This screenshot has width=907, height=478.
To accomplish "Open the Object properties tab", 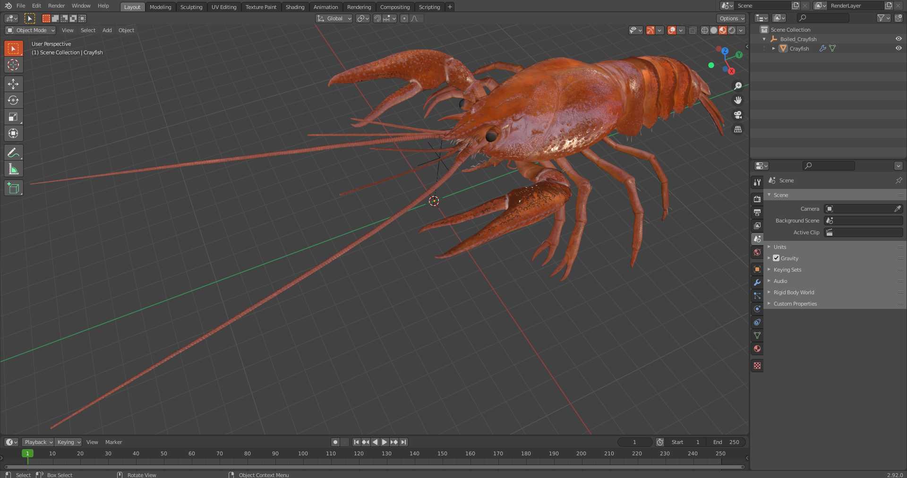I will pyautogui.click(x=757, y=269).
